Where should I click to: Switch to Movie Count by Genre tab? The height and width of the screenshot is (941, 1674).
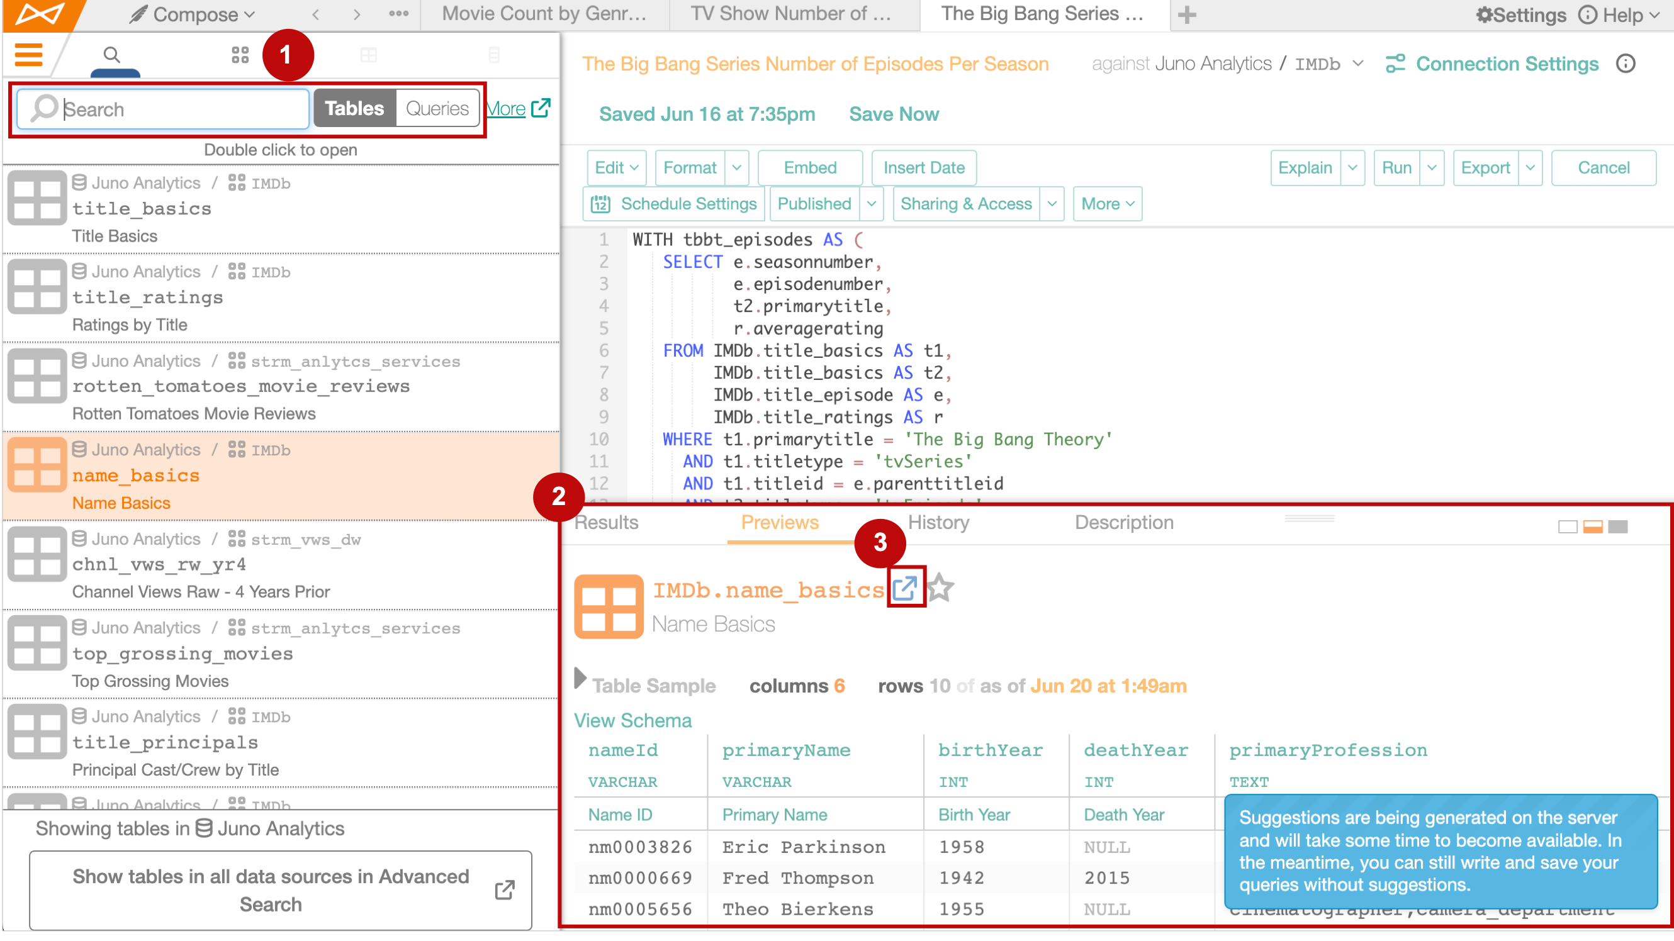[544, 14]
